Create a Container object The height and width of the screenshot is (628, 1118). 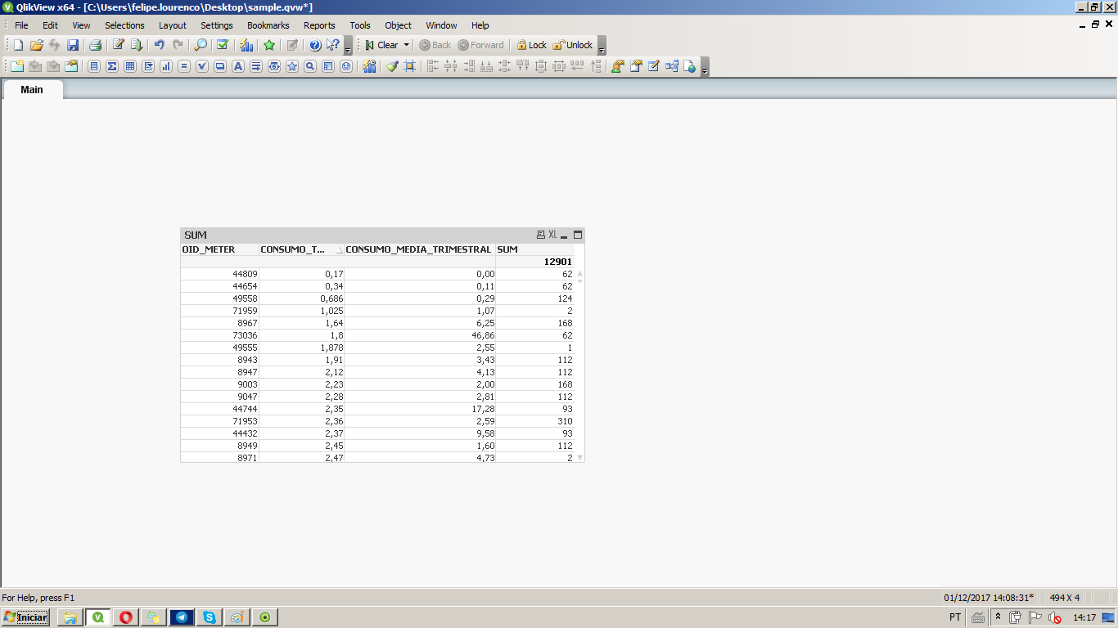pos(328,66)
